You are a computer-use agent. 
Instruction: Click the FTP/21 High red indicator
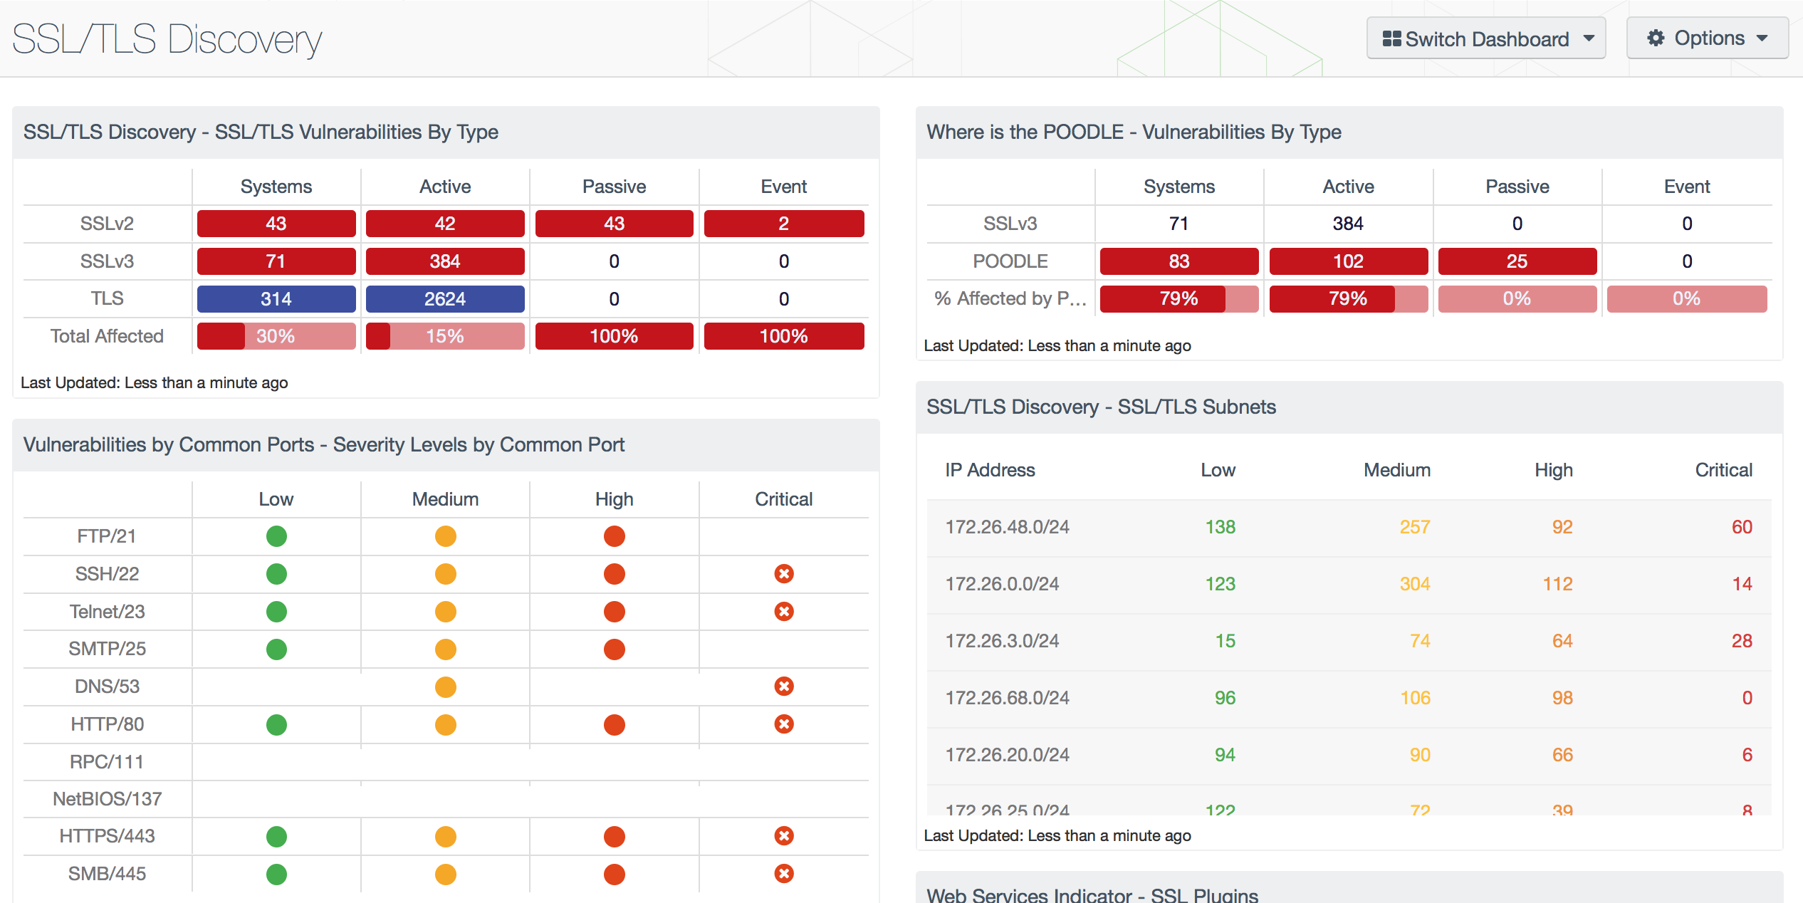(x=615, y=536)
